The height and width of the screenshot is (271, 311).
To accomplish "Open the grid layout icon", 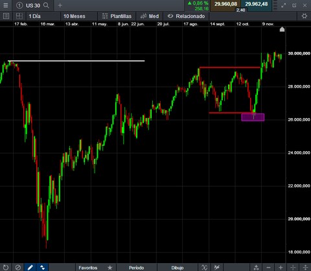I will point(19,16).
